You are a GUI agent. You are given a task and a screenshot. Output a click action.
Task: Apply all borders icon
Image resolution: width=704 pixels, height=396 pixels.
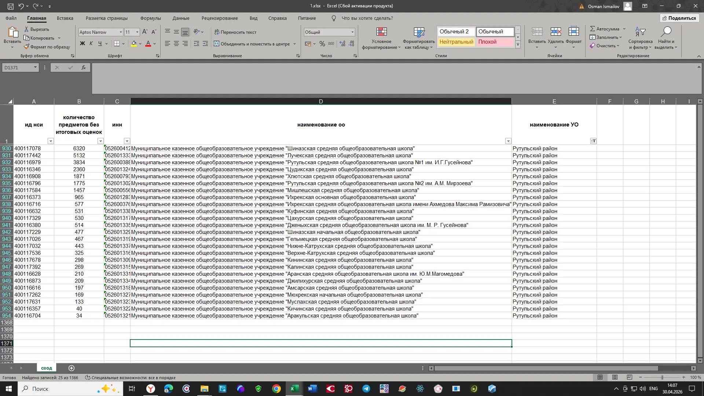117,44
